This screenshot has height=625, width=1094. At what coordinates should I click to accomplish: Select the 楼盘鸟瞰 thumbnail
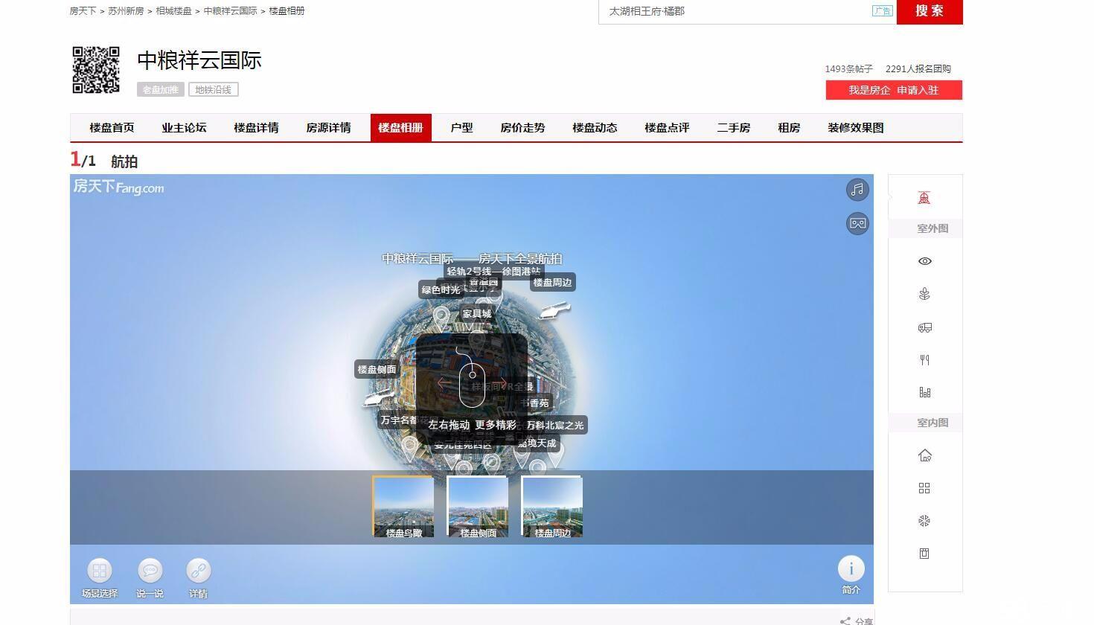point(403,507)
